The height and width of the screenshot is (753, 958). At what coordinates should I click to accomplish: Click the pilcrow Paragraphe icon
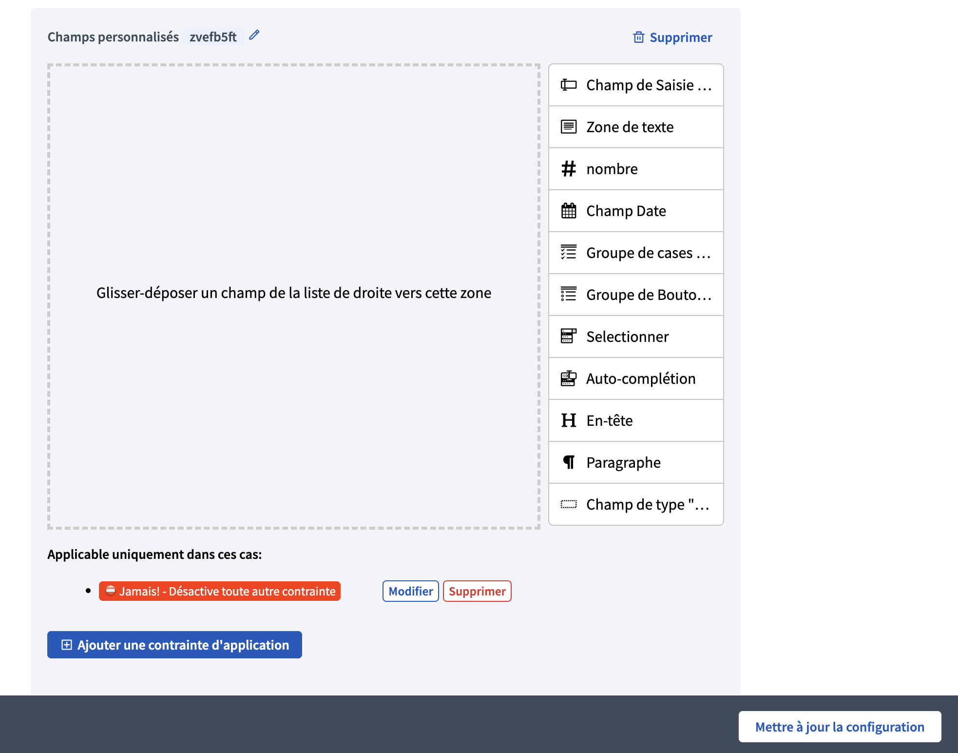[x=568, y=462]
